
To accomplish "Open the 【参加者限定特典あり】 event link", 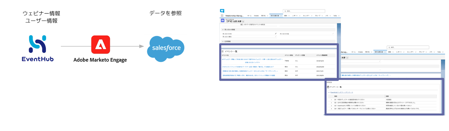I will [249, 75].
